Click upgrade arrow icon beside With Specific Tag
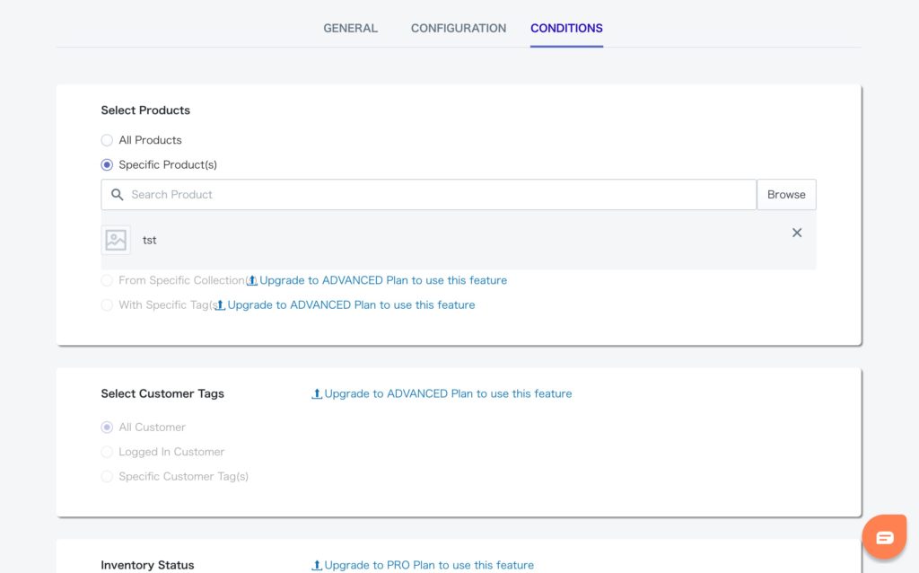The height and width of the screenshot is (573, 919). pyautogui.click(x=220, y=305)
